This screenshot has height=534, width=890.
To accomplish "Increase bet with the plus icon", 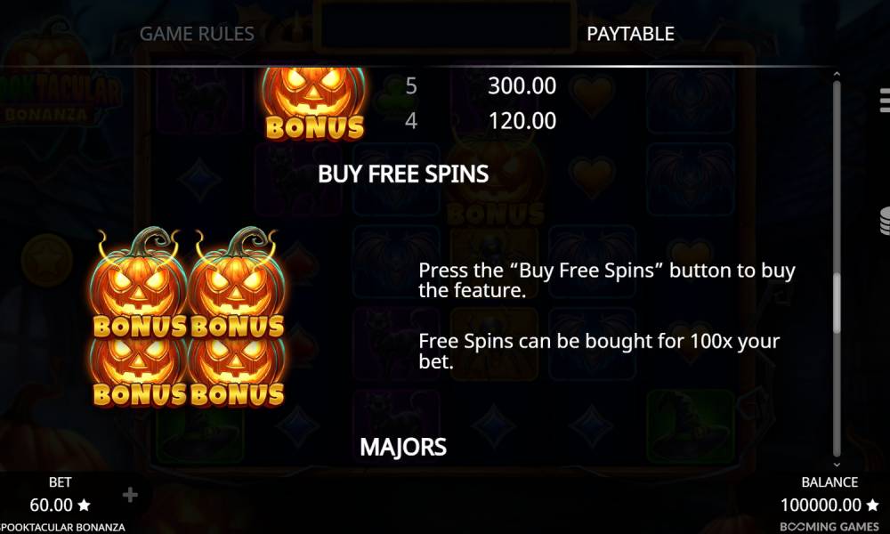I will pos(130,495).
